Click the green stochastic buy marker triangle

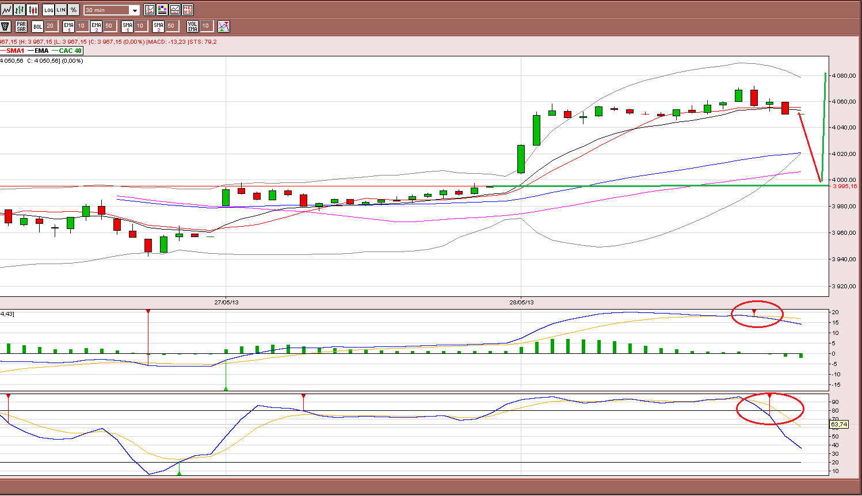tap(180, 473)
